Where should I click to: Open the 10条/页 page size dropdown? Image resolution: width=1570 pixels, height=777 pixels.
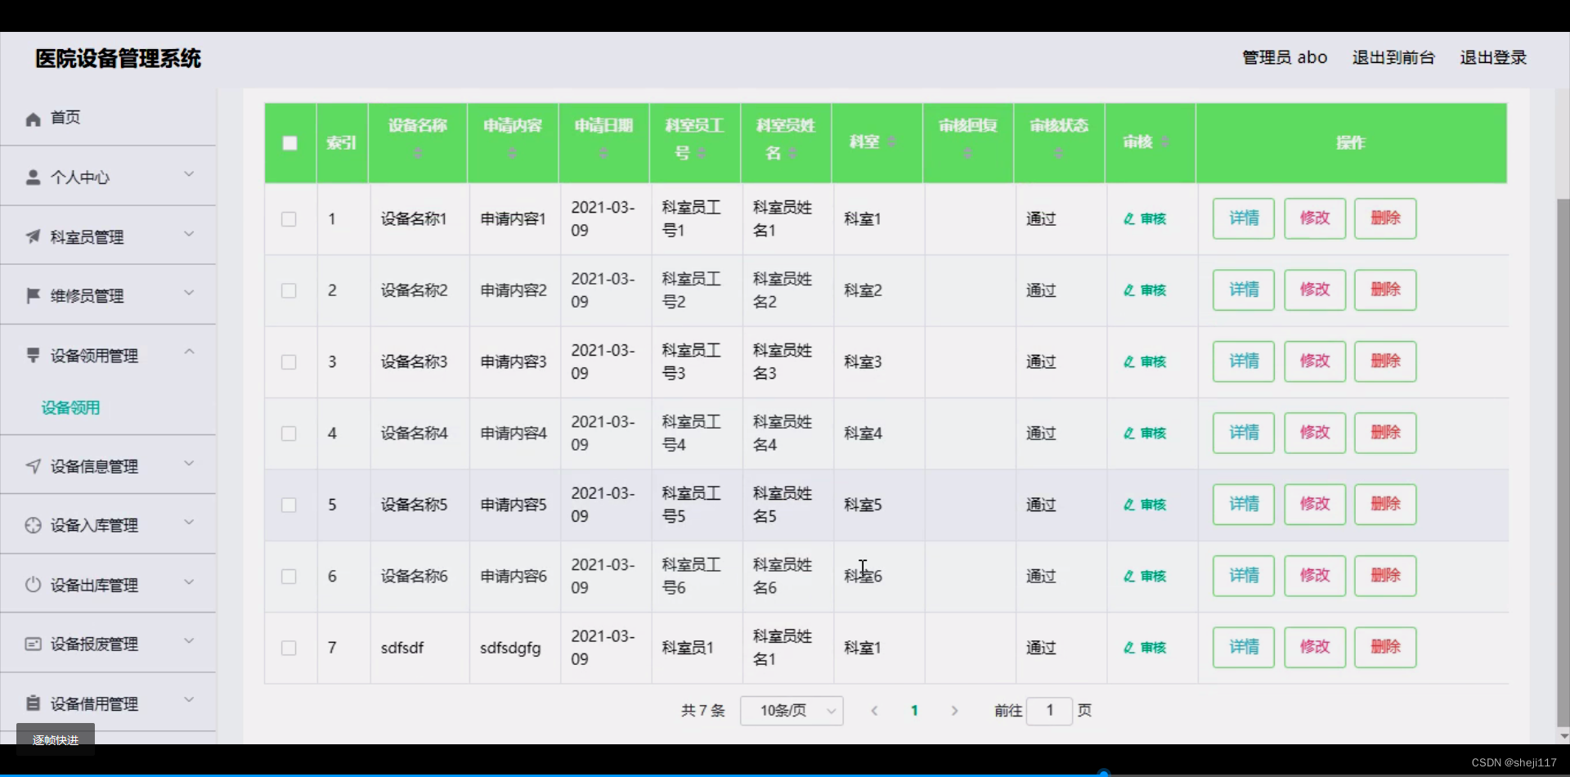(x=791, y=711)
